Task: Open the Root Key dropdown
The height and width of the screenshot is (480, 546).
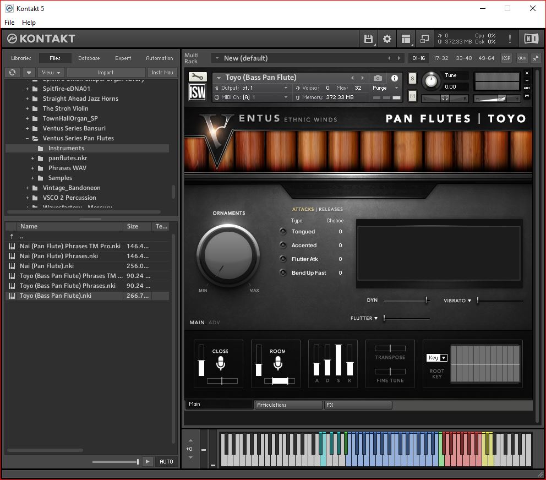Action: [x=436, y=358]
